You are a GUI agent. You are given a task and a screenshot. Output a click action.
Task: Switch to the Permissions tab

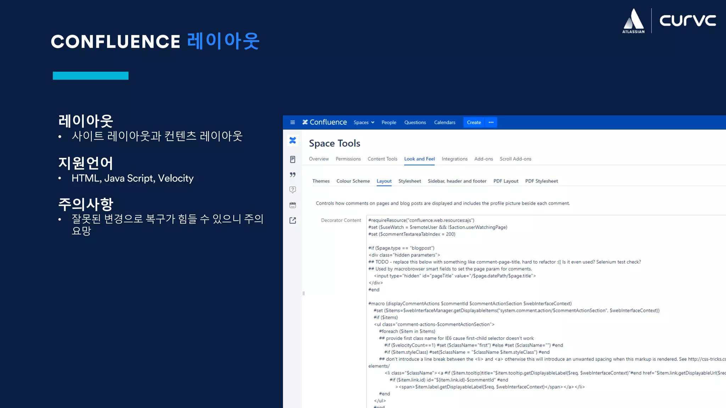(348, 159)
